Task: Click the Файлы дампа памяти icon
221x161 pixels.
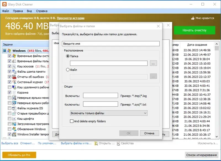Action: [x=14, y=72]
